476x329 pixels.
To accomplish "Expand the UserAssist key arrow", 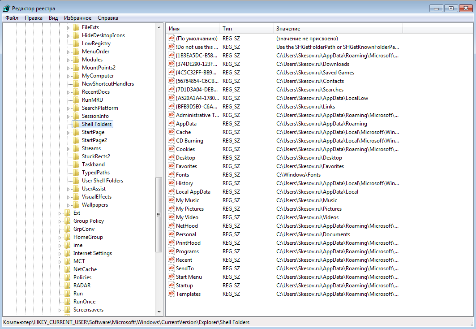I will tap(69, 189).
